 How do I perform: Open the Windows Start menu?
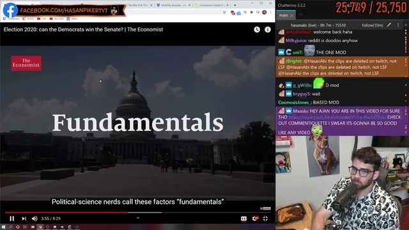click(x=3, y=227)
